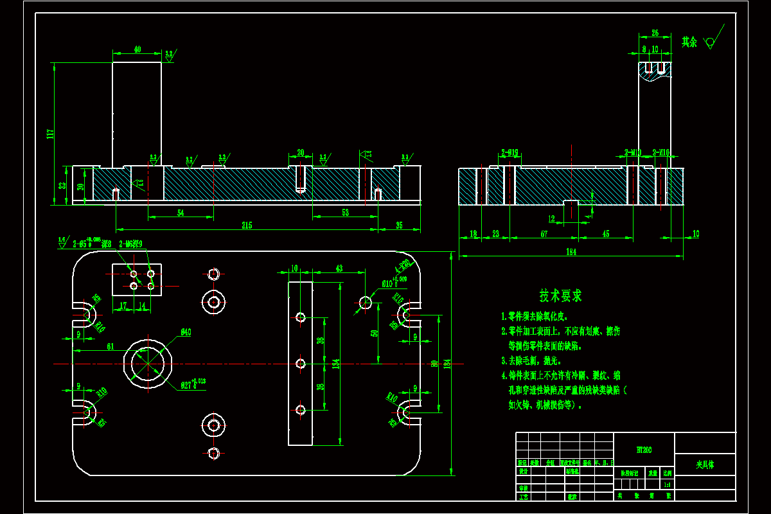Click requirement '1.零件须去除氧化皮'
This screenshot has width=771, height=514.
536,317
